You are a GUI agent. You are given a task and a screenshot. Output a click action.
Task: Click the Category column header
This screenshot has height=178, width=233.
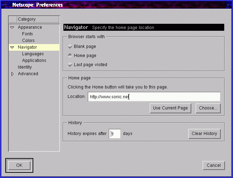pos(38,19)
